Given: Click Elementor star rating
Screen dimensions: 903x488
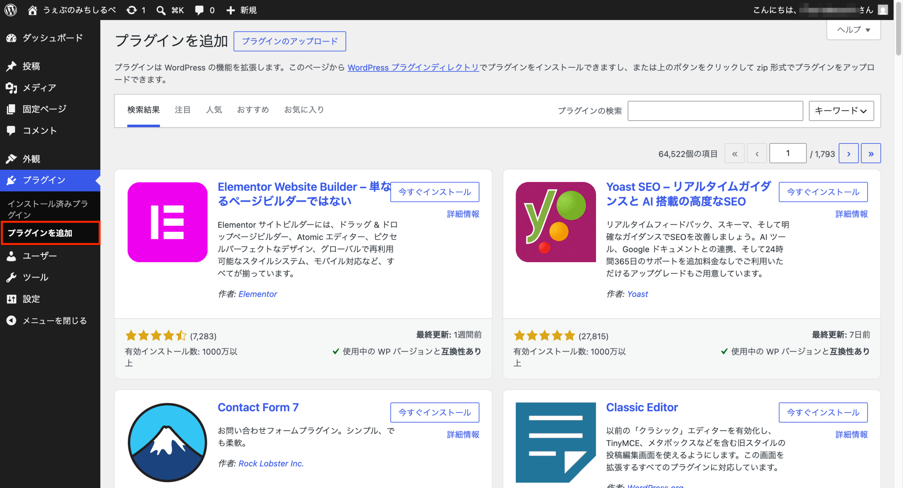Looking at the screenshot, I should tap(156, 336).
